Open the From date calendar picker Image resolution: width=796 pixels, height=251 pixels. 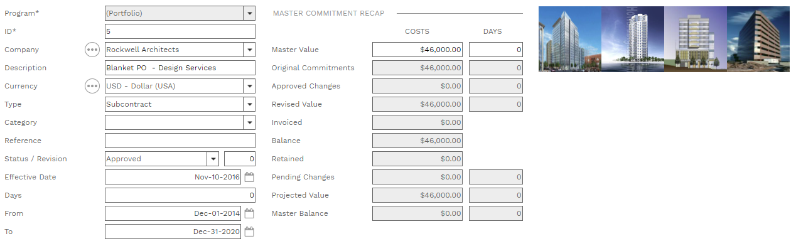point(249,214)
